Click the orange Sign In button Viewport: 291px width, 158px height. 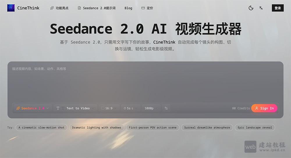click(x=264, y=108)
